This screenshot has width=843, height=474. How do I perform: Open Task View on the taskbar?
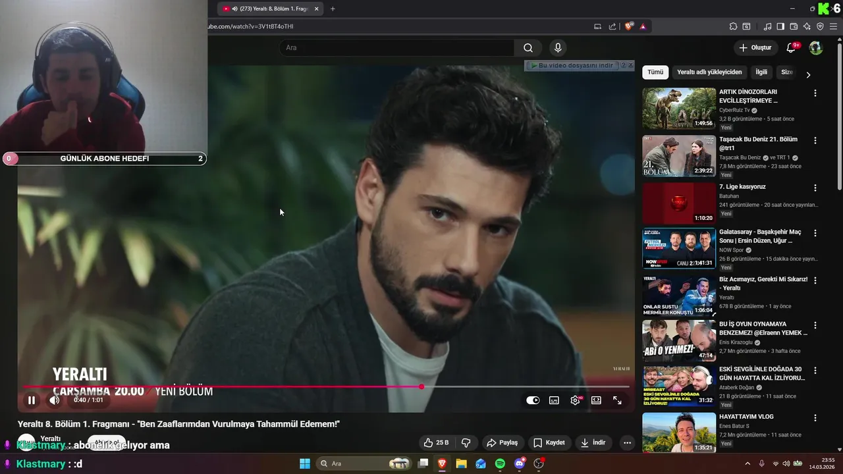click(x=423, y=463)
